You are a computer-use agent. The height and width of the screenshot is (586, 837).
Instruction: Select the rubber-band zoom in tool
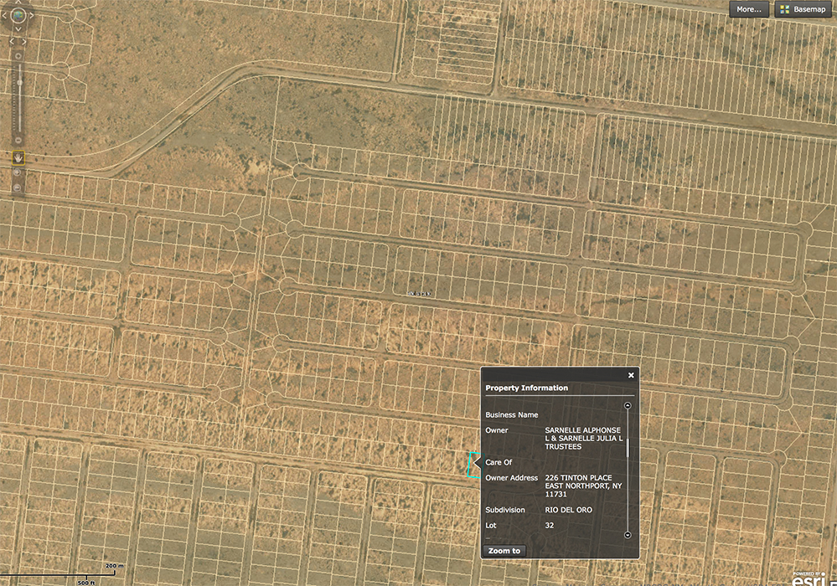tap(17, 172)
